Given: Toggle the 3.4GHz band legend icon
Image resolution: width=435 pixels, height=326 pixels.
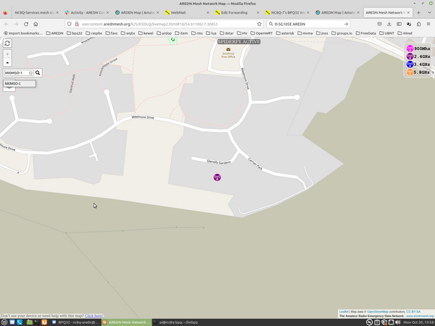Looking at the screenshot, I should point(410,64).
